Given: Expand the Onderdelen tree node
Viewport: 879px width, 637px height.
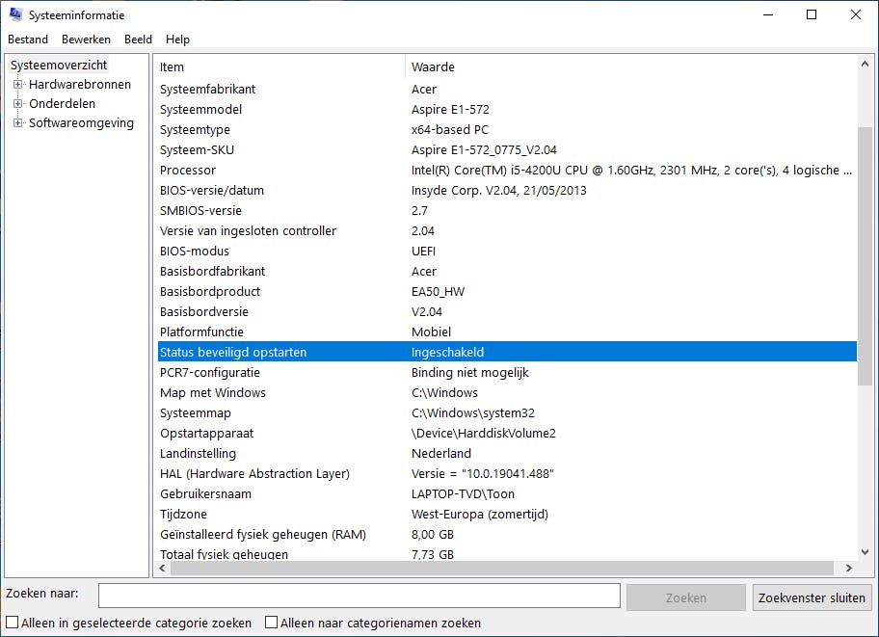Looking at the screenshot, I should (x=17, y=104).
